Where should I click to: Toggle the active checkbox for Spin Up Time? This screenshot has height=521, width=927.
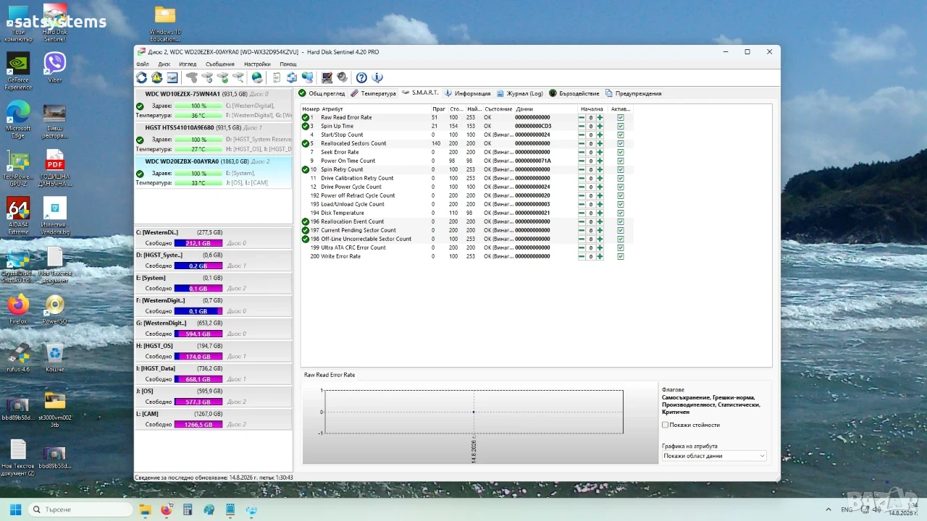[x=621, y=126]
